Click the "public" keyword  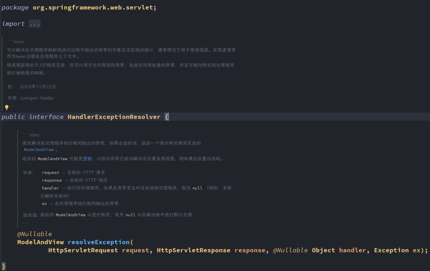pos(13,117)
